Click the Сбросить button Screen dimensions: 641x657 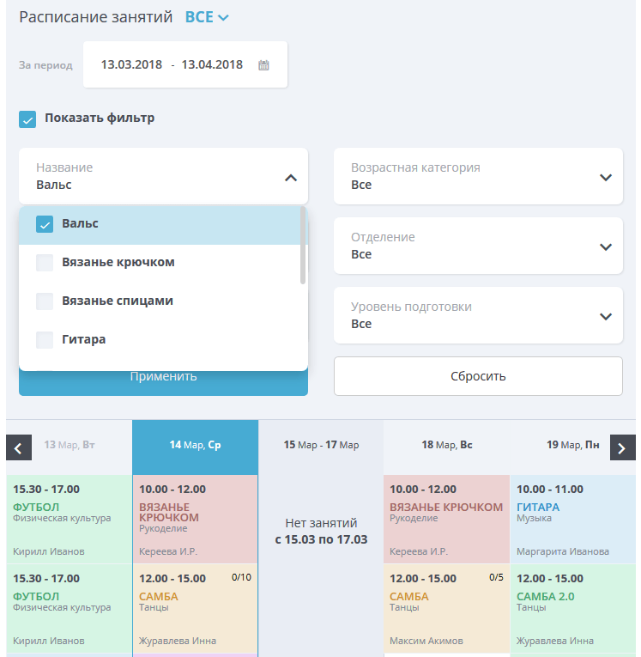click(x=478, y=376)
